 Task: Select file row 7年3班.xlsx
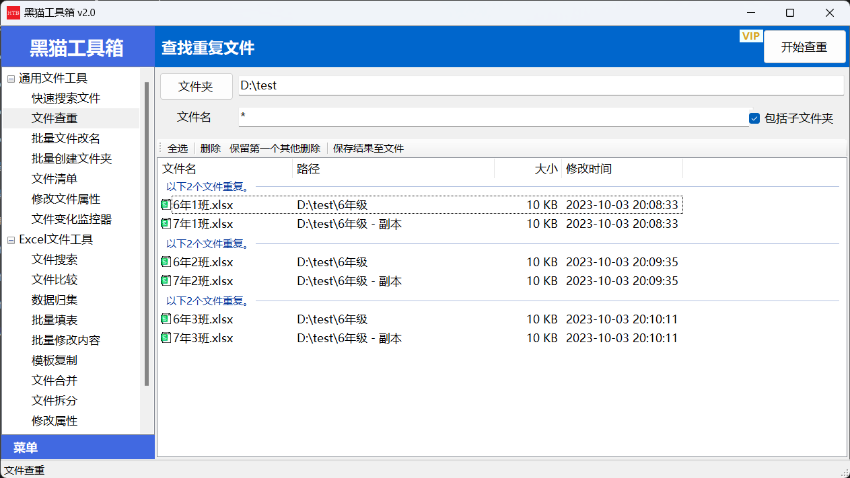click(x=421, y=337)
